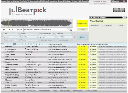This screenshot has height=93, width=128.
Task: Play the Amigaman Head High row
Action: tap(3, 52)
